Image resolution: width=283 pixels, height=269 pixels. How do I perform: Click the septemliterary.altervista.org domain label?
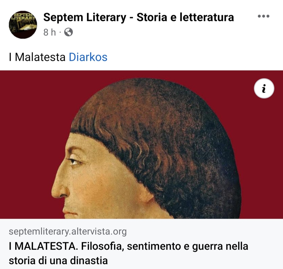click(x=68, y=232)
